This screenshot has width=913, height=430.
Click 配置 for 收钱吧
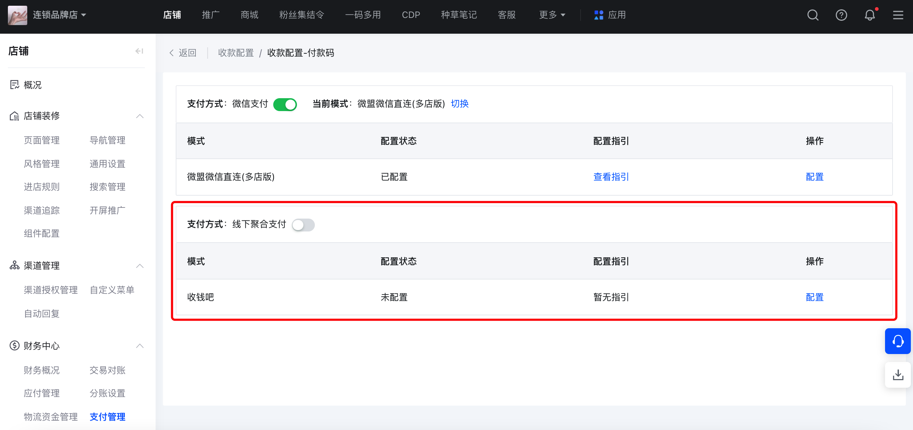814,297
